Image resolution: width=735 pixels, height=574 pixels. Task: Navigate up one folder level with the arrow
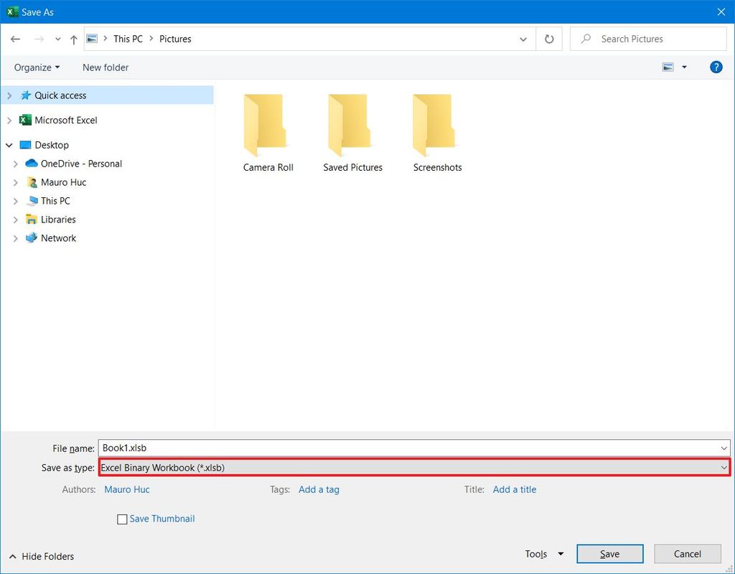coord(73,39)
